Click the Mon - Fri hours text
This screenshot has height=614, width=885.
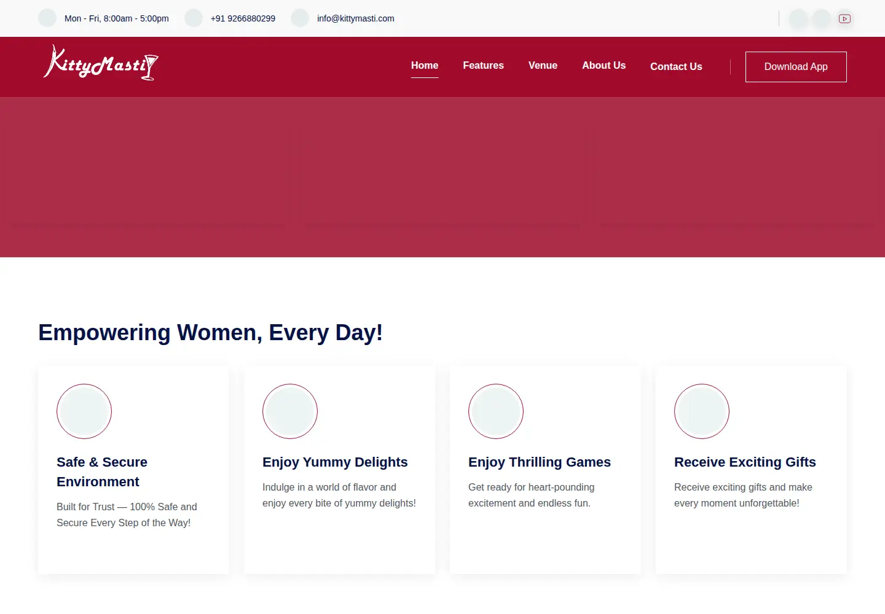[117, 18]
